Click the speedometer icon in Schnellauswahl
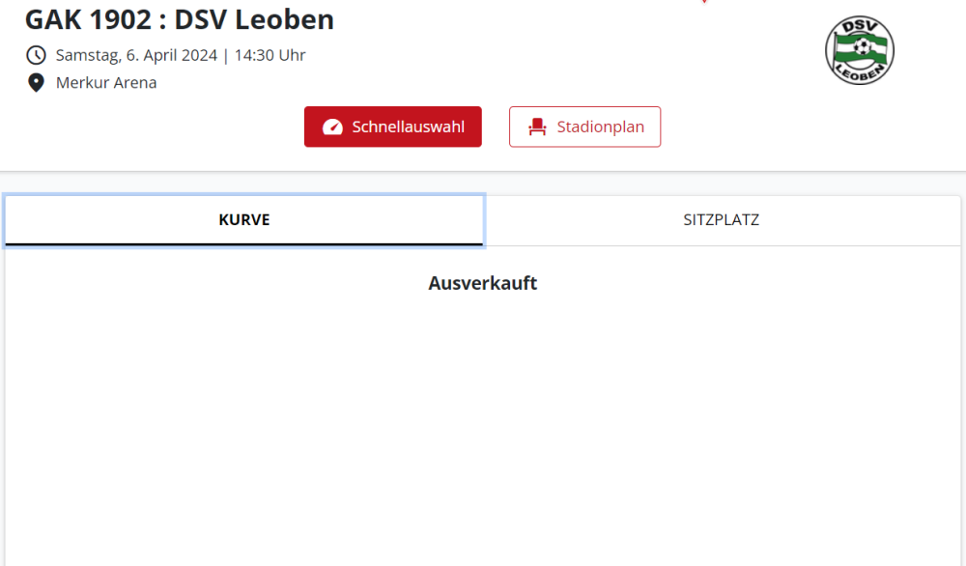Screen dimensions: 966x566 point(332,127)
